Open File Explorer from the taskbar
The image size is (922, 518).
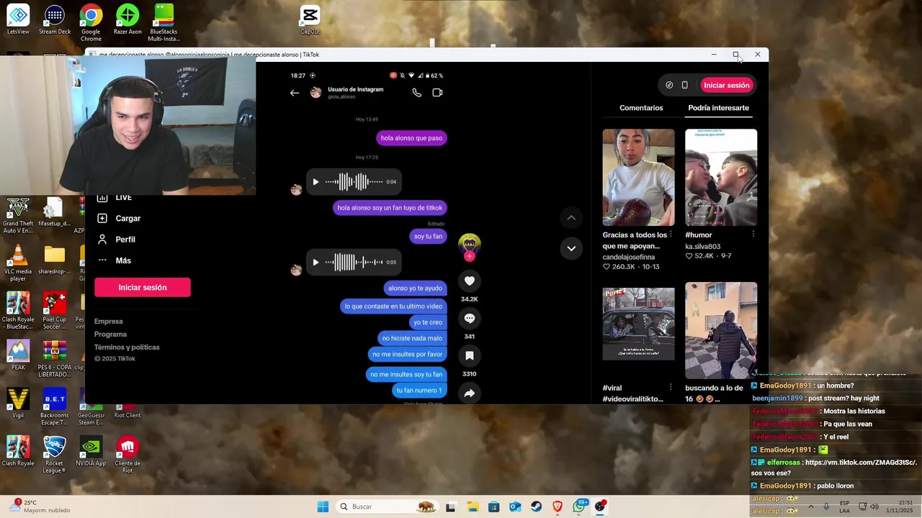[473, 506]
